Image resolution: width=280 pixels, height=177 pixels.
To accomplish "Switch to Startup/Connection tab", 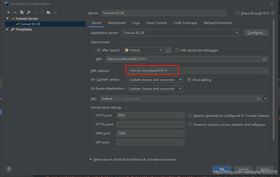I will (218, 23).
